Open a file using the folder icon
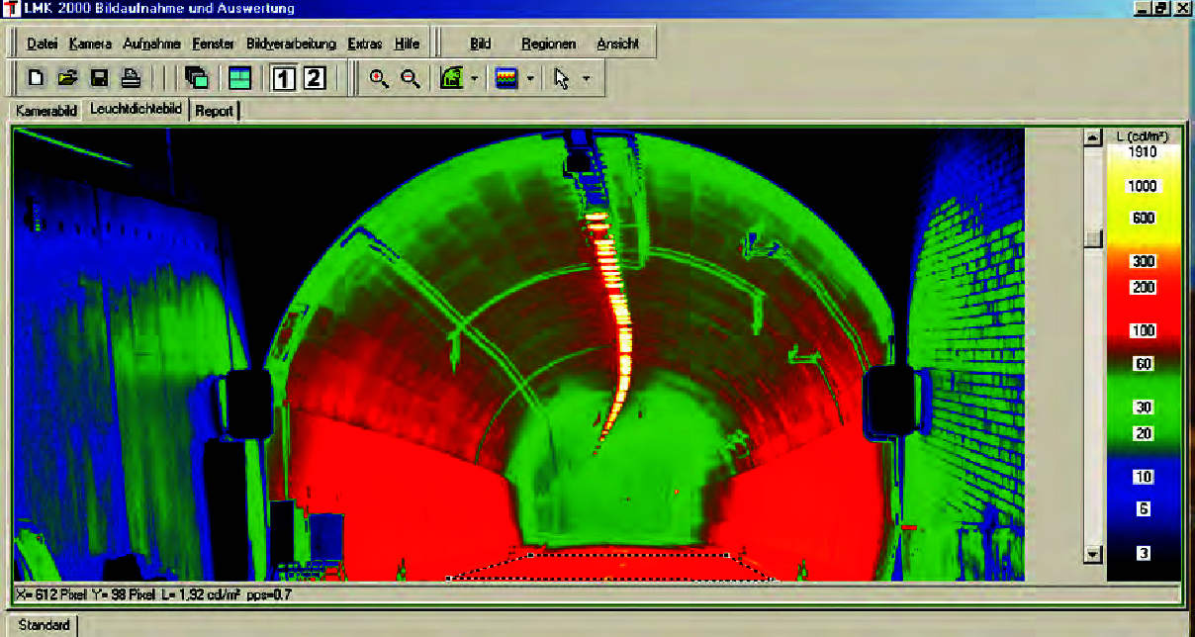The width and height of the screenshot is (1195, 637). [67, 78]
